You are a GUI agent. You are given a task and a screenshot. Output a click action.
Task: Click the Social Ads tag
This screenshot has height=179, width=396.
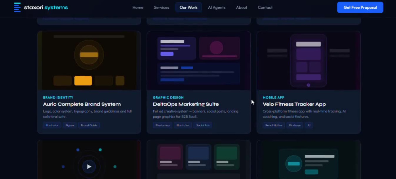203,125
